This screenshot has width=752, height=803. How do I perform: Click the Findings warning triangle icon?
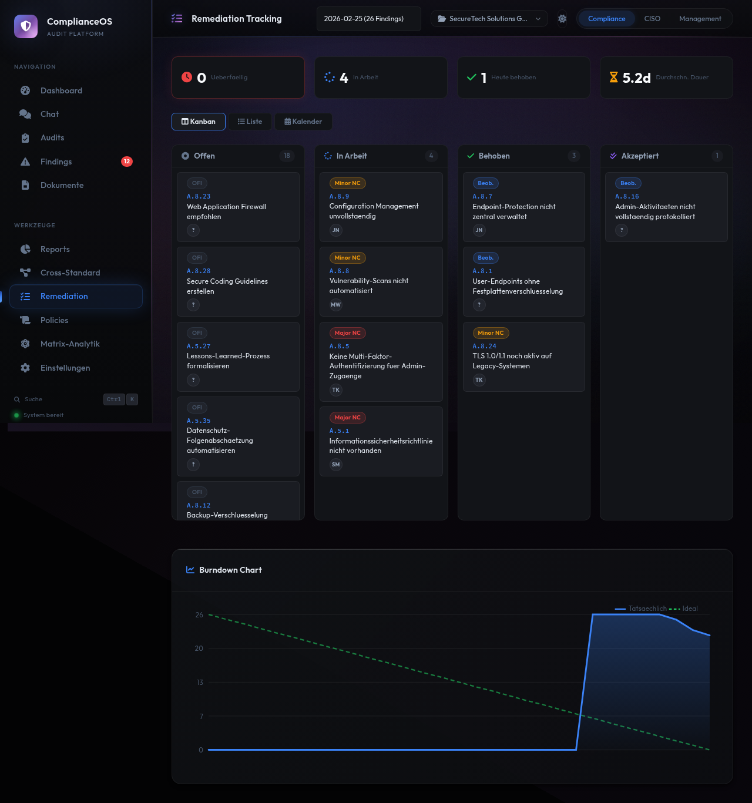coord(25,162)
